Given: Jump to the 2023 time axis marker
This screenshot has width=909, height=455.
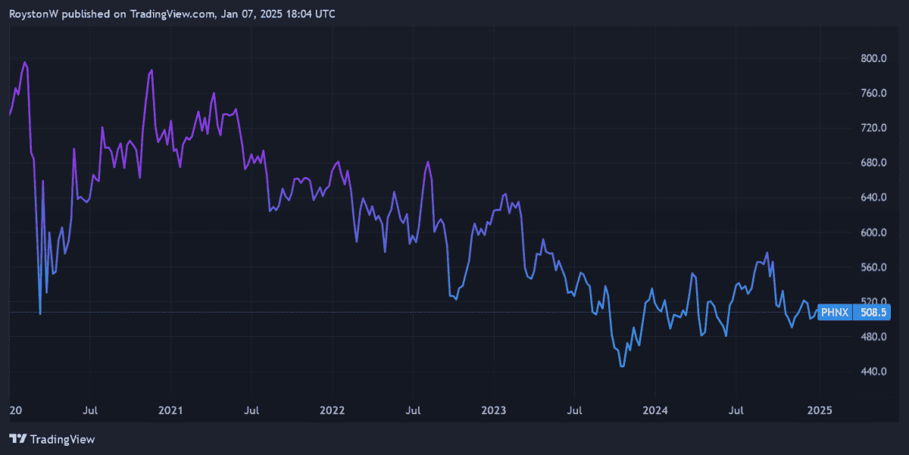Looking at the screenshot, I should 493,410.
